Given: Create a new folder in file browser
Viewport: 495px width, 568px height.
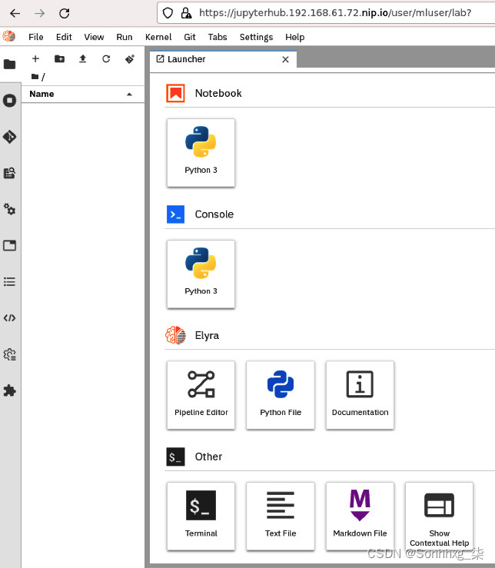Looking at the screenshot, I should pos(59,58).
